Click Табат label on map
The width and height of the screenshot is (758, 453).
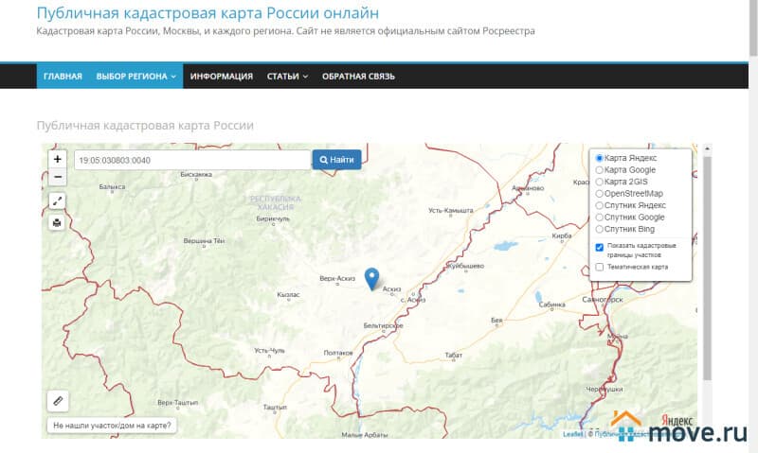coord(454,355)
